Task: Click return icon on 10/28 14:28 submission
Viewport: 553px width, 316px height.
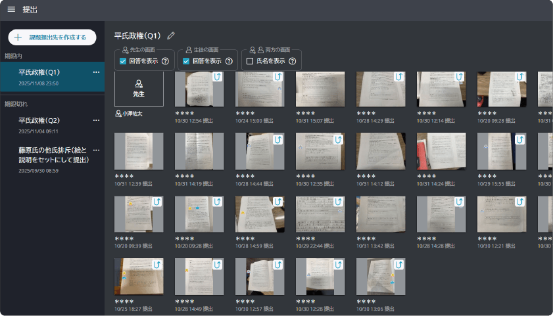Action: (460, 202)
